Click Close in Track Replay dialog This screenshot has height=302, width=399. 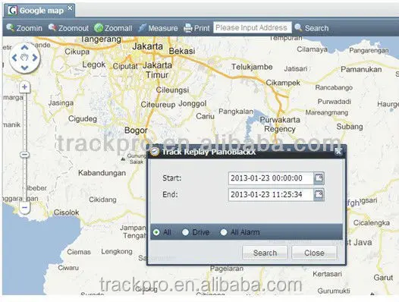click(x=314, y=253)
